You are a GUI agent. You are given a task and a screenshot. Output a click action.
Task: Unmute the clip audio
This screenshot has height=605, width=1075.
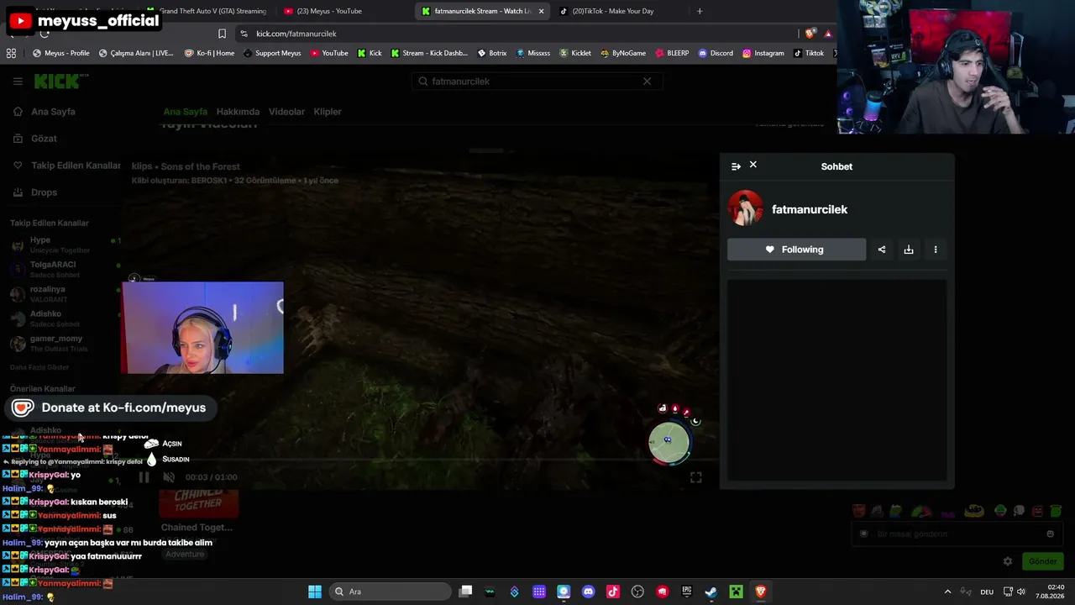click(169, 477)
